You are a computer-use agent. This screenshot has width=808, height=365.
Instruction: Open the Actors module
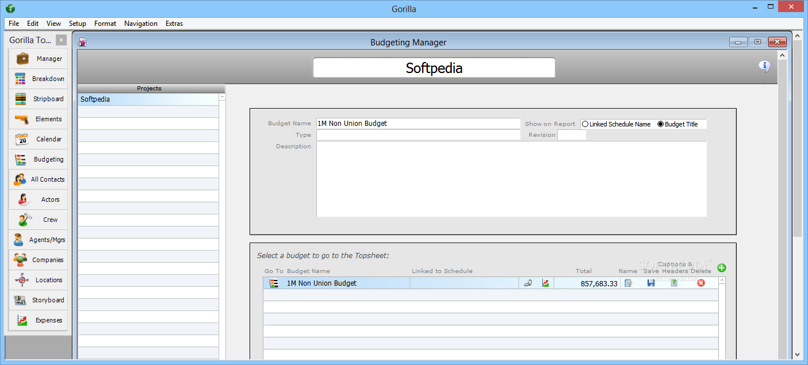click(38, 199)
